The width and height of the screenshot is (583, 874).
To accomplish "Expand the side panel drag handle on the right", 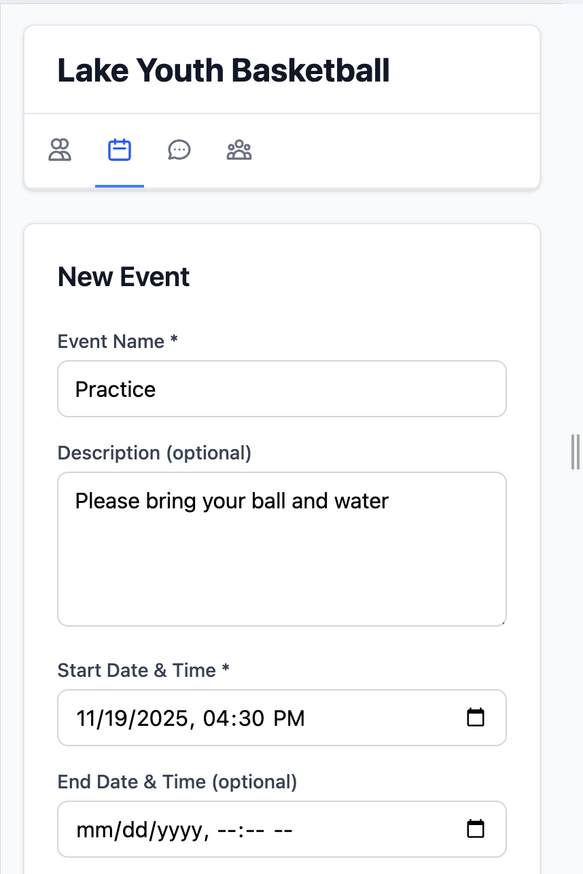I will tap(574, 451).
